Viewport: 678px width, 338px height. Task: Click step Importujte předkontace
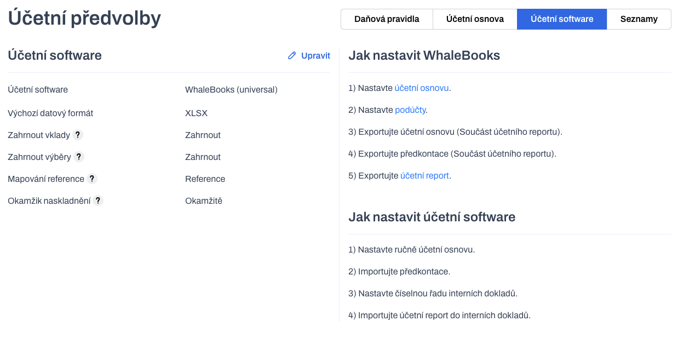click(x=399, y=271)
